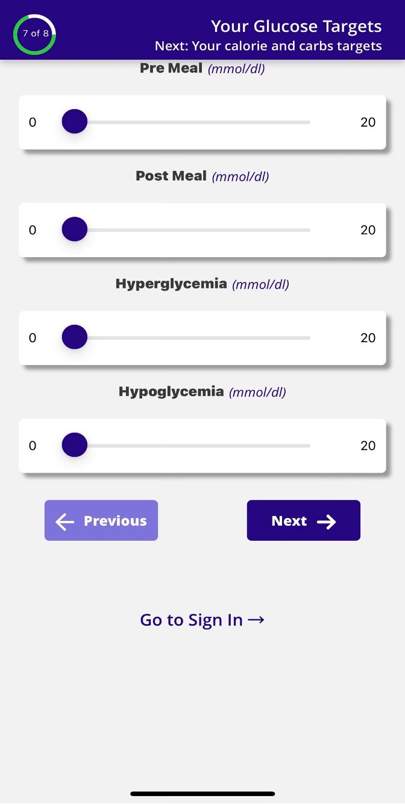The image size is (405, 804).
Task: Click the Post Meal slider handle
Action: point(75,230)
